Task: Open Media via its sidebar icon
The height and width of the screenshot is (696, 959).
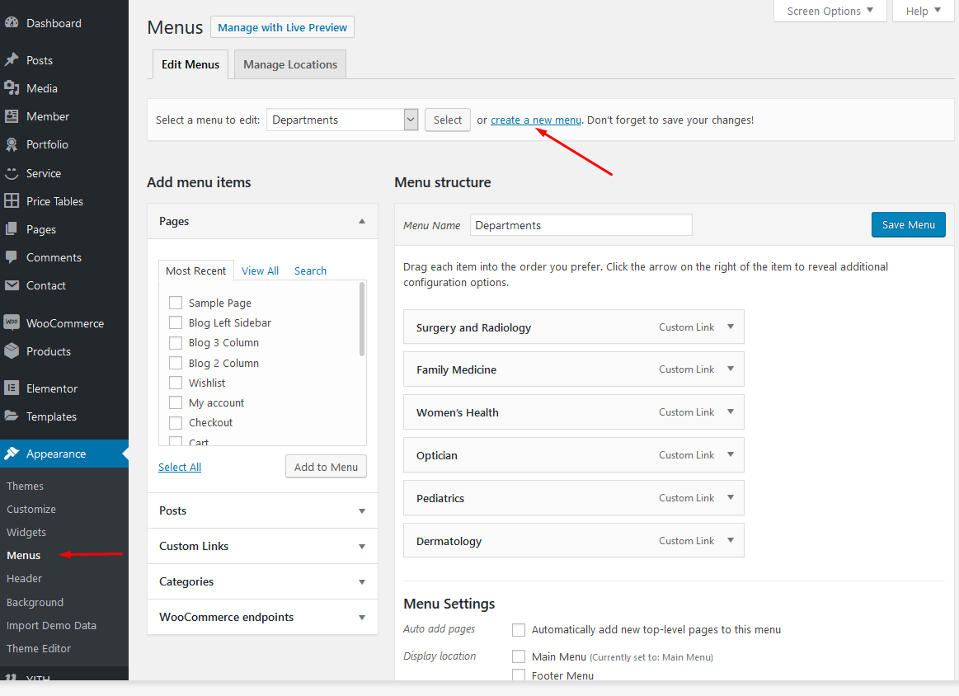Action: pyautogui.click(x=12, y=88)
